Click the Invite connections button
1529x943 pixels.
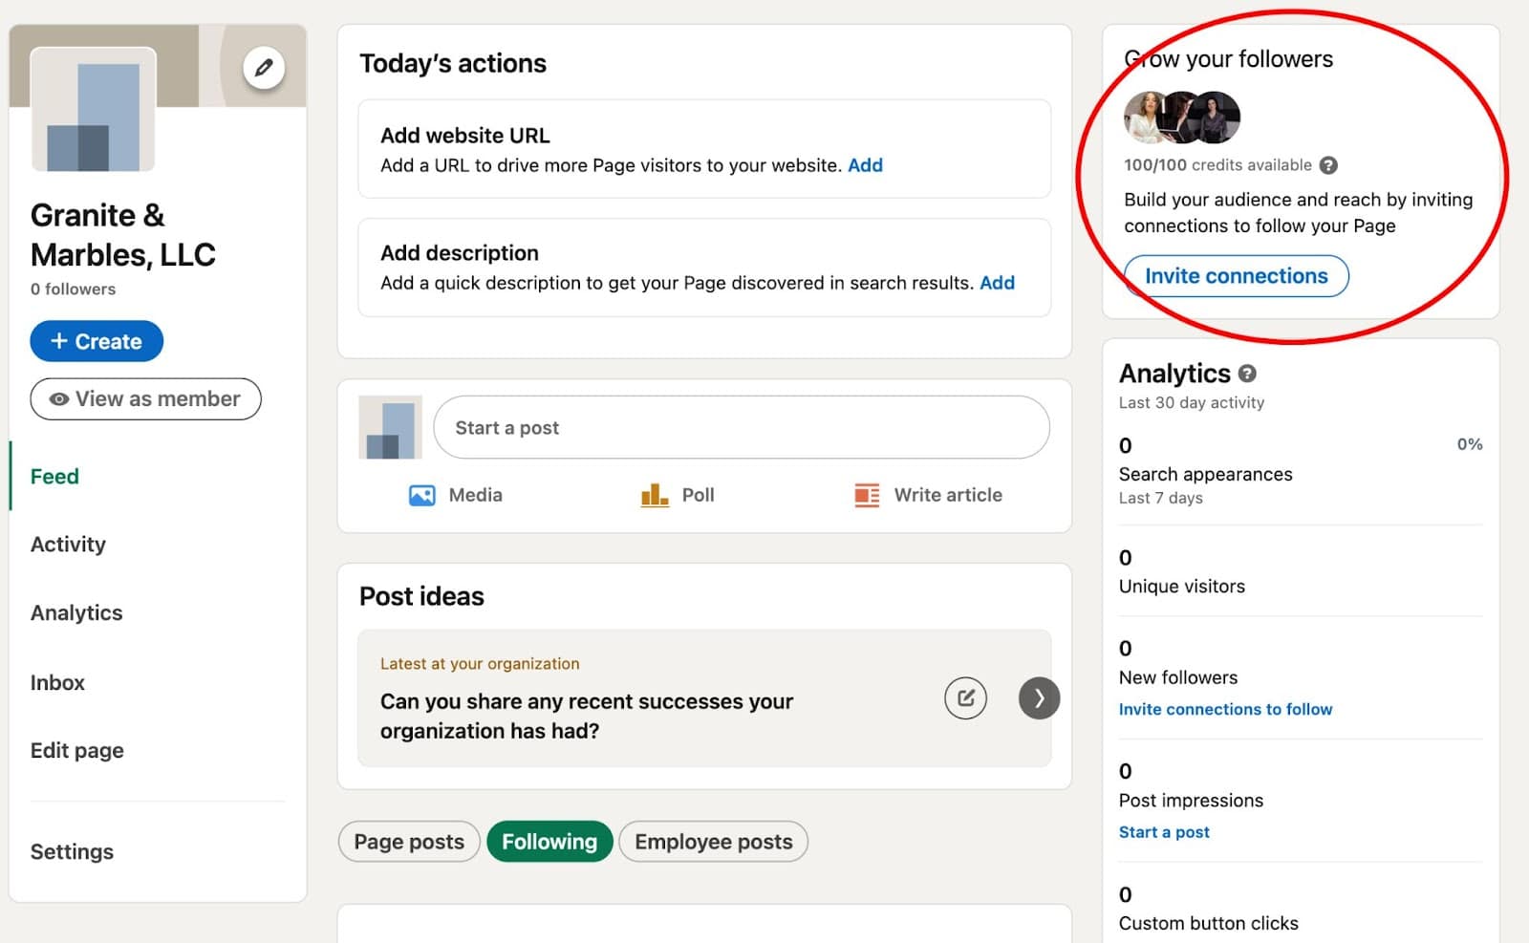[1236, 276]
